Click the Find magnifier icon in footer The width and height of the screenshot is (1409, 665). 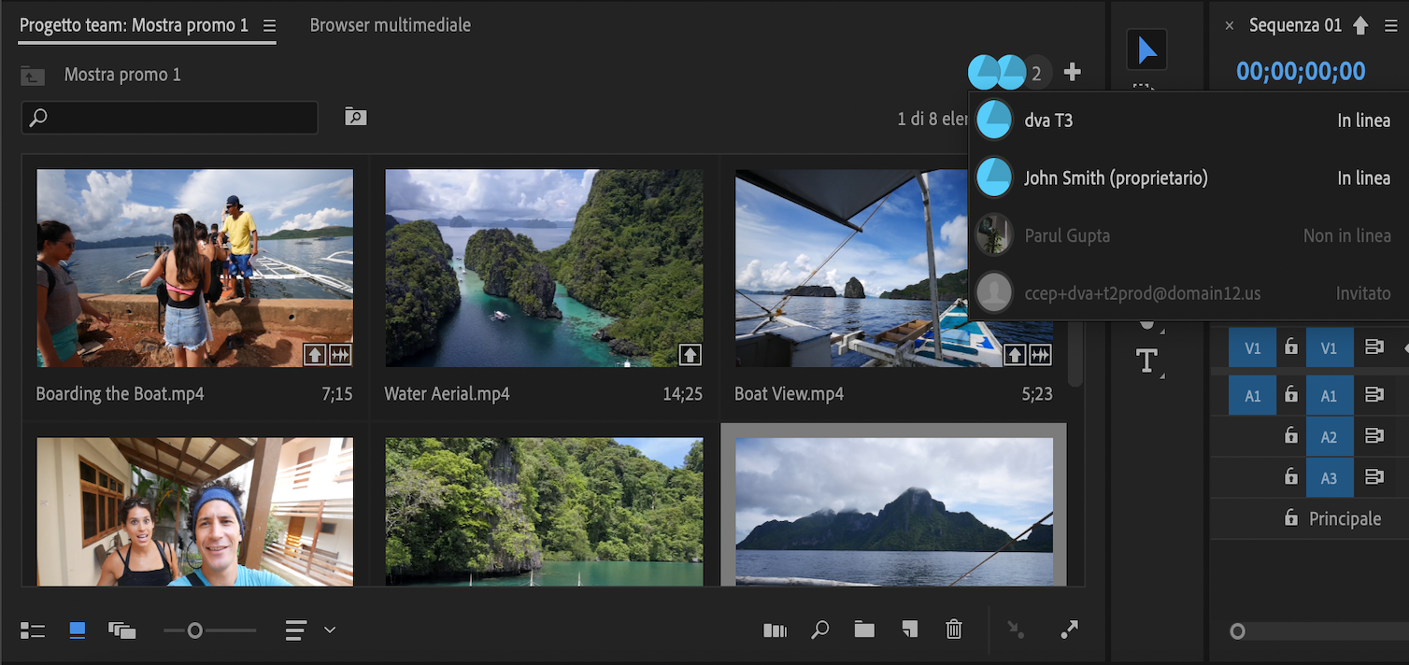(x=819, y=630)
